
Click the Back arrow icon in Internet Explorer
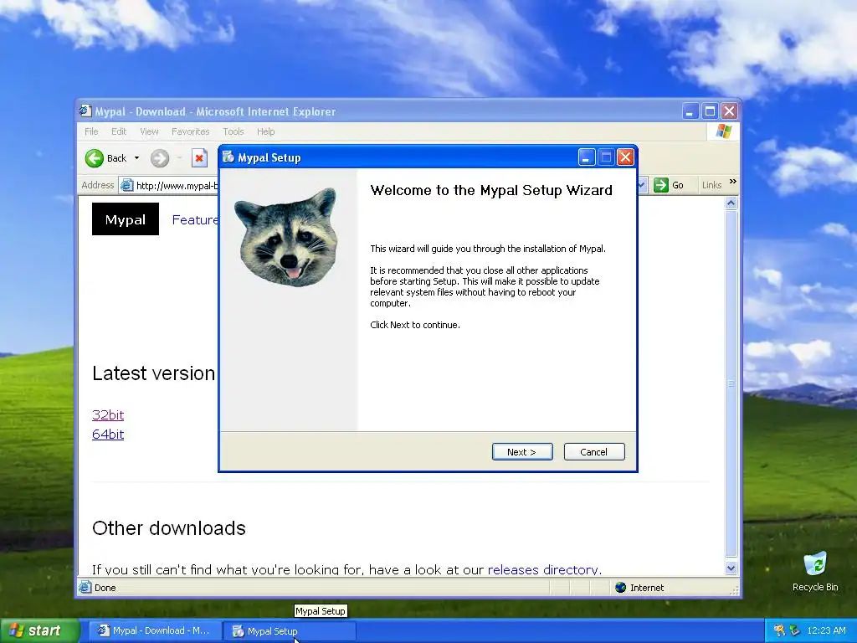coord(94,158)
